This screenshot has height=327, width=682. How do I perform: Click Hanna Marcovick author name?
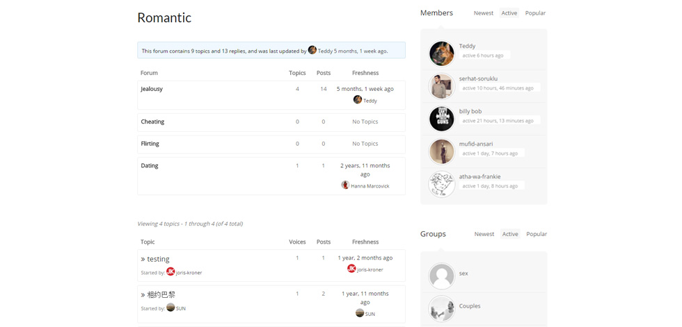click(370, 186)
